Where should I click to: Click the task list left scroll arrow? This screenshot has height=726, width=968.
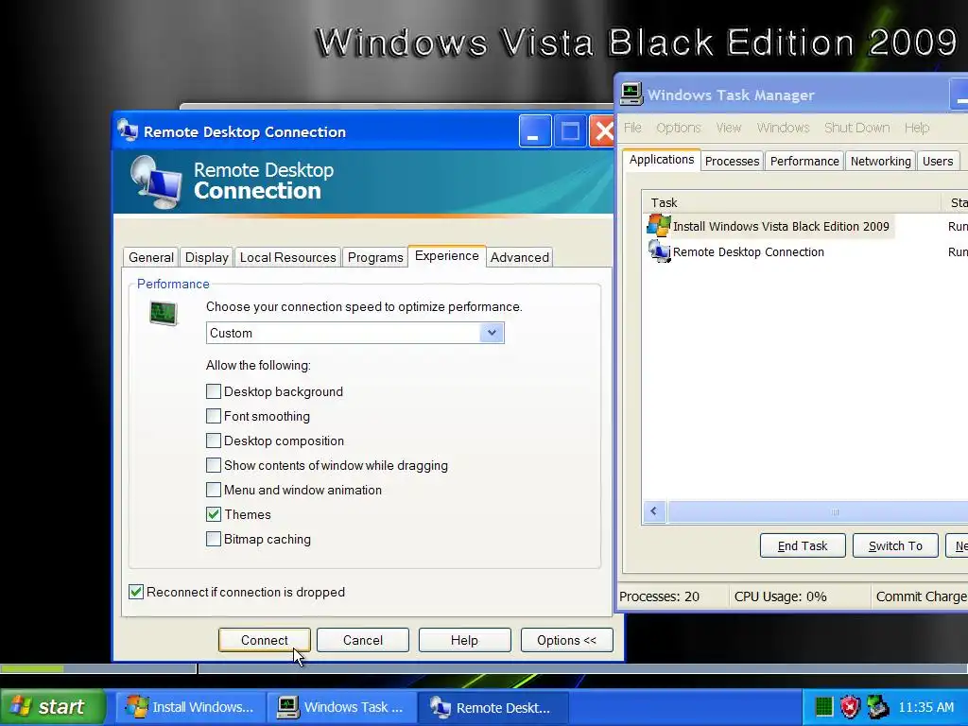coord(654,511)
